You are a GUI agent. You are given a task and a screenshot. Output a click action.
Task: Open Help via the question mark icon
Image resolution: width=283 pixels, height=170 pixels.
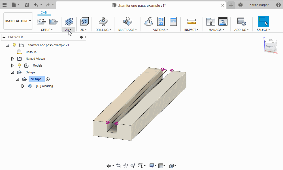[x=279, y=5]
